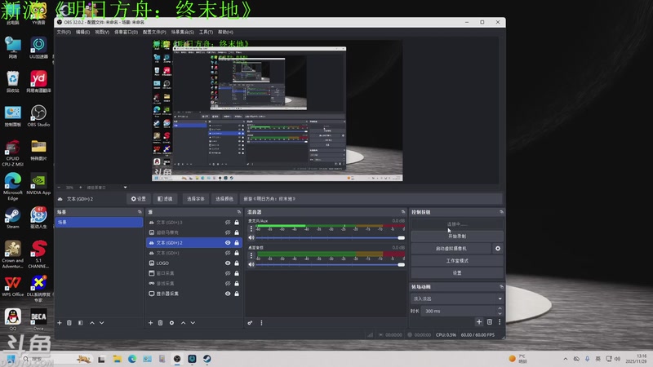Show the 文本 (GDI+) source
Viewport: 653px width, 367px height.
click(228, 253)
